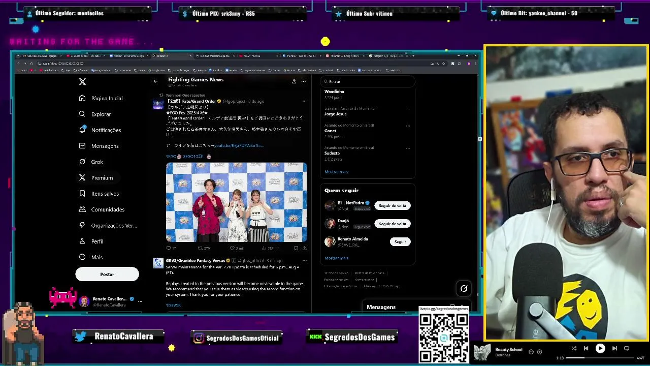Open Itens salvos bookmarks
This screenshot has height=366, width=650.
pos(99,194)
